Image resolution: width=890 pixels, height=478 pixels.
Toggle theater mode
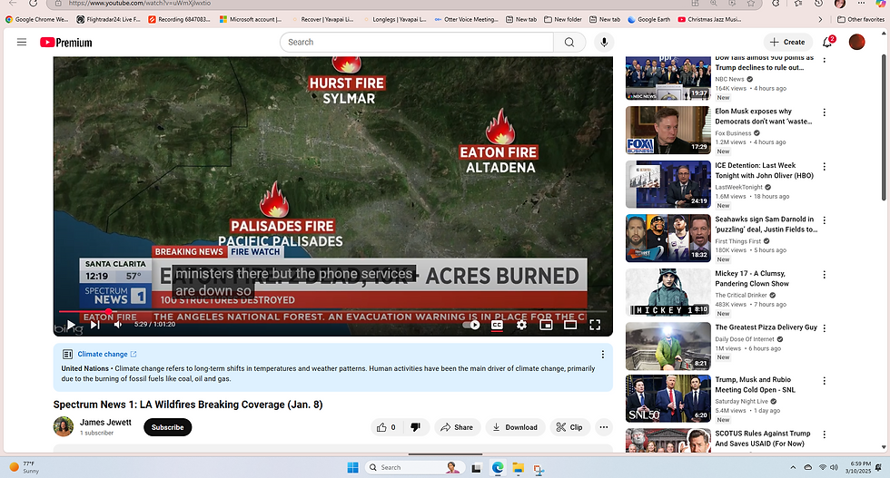570,325
